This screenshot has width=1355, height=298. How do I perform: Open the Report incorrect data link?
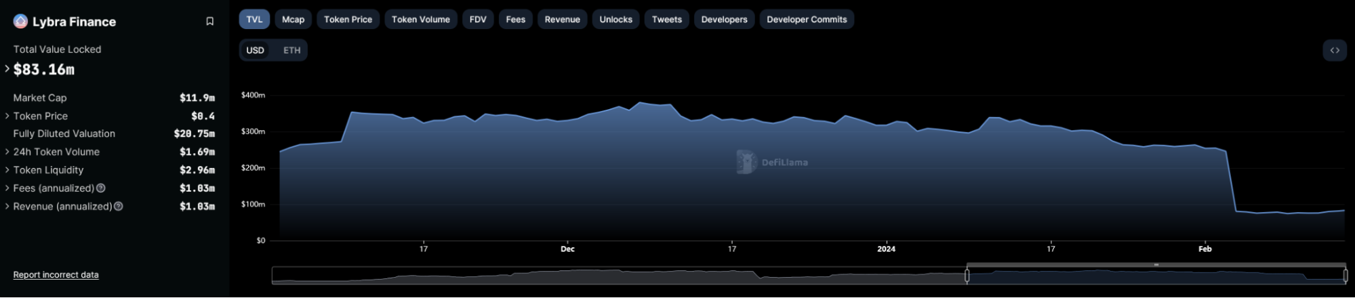pyautogui.click(x=56, y=275)
